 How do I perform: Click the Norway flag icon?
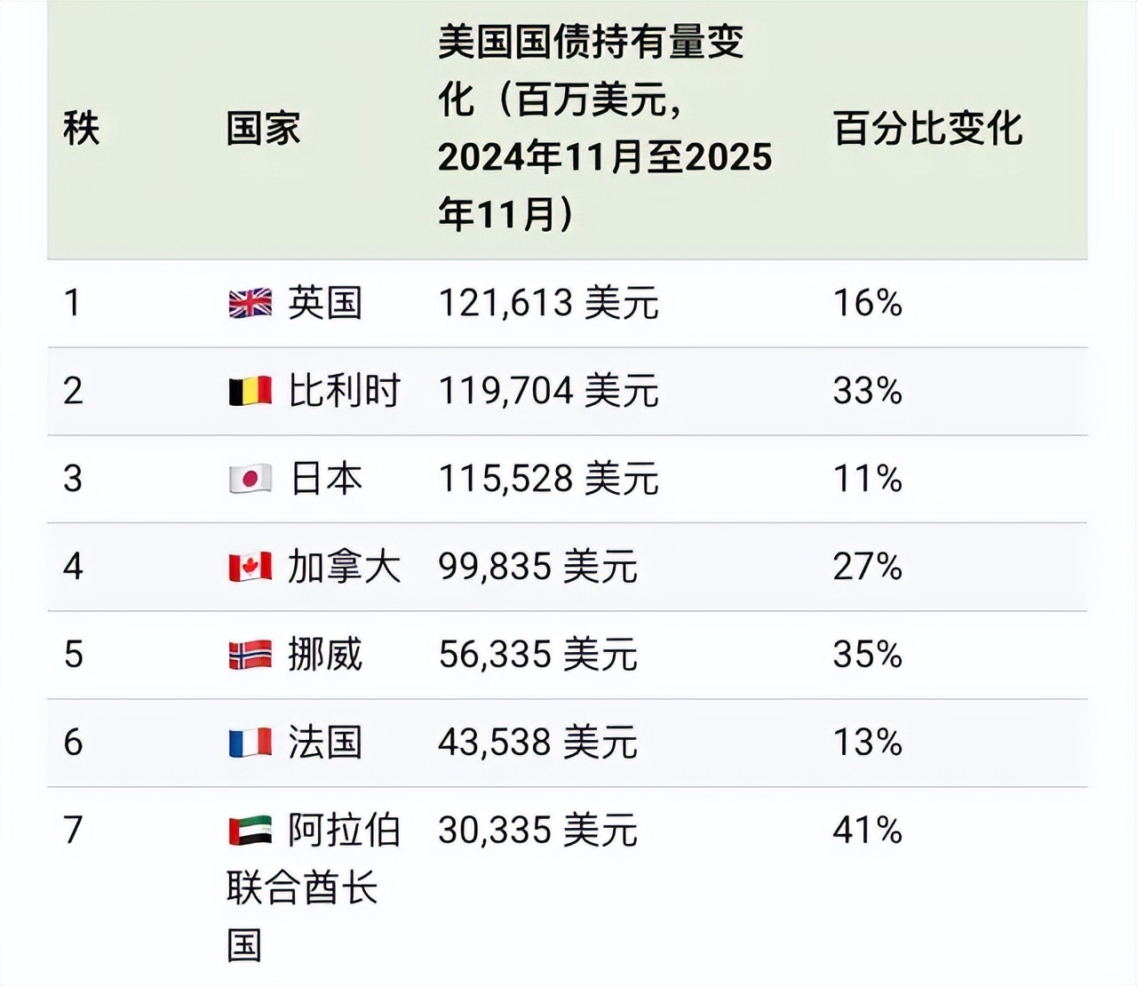tap(250, 656)
